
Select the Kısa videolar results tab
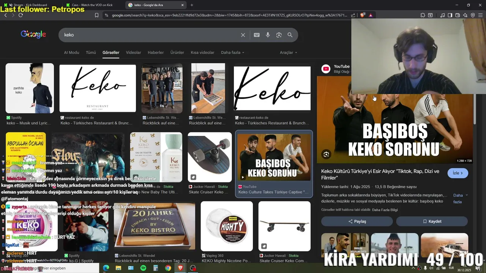click(202, 52)
